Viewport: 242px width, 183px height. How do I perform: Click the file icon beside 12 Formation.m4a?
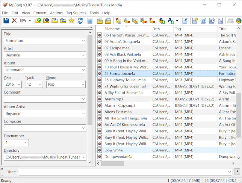(x=100, y=74)
